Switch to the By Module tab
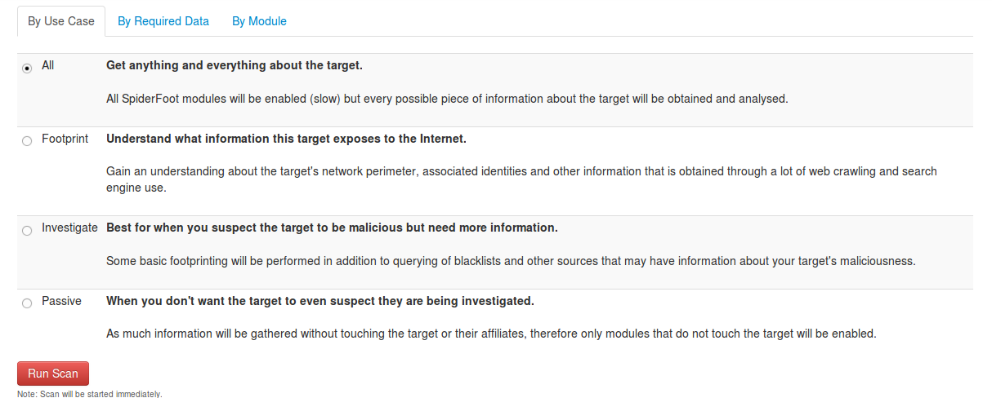The height and width of the screenshot is (398, 992). coord(259,21)
